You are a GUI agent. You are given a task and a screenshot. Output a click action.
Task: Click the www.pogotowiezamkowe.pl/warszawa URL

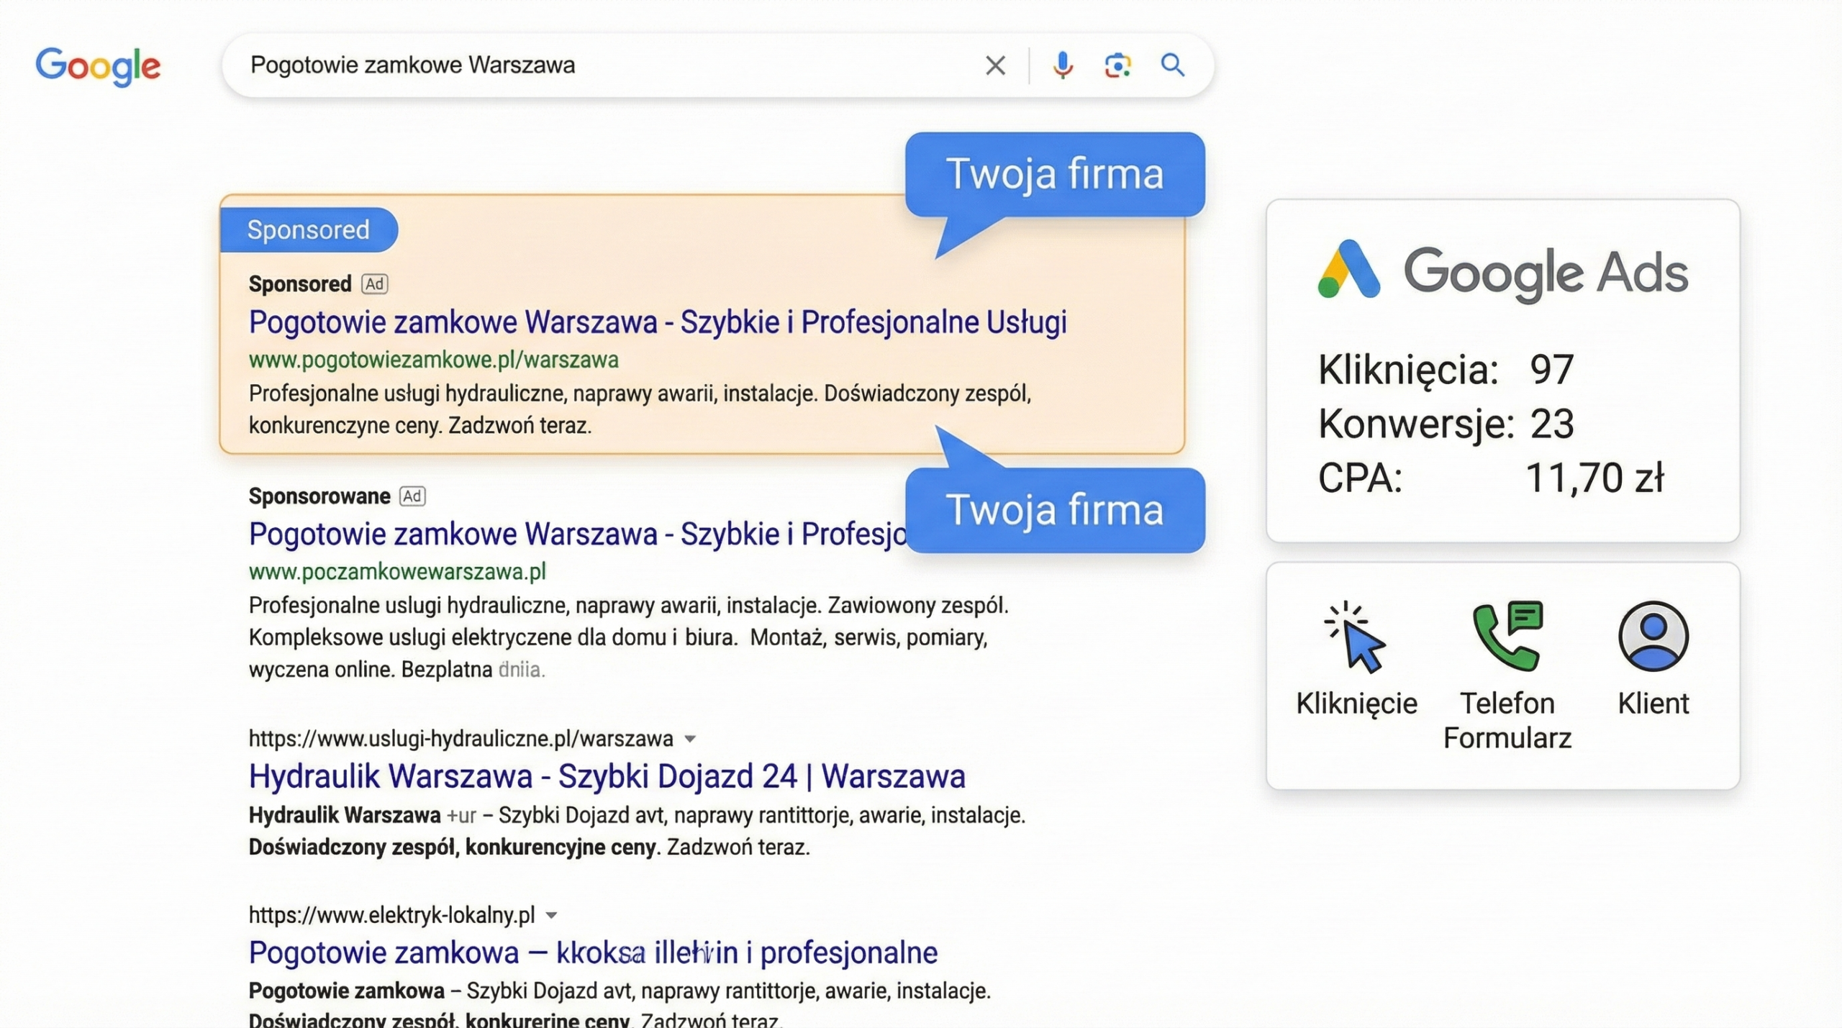434,359
